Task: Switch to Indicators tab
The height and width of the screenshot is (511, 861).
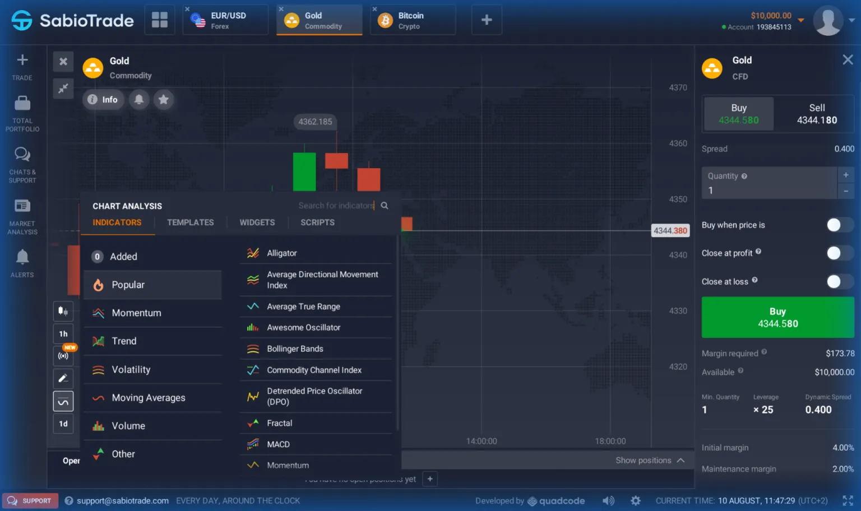Action: pos(117,222)
